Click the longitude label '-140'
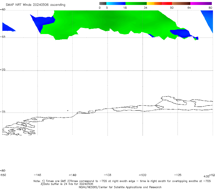 [x=73, y=175]
